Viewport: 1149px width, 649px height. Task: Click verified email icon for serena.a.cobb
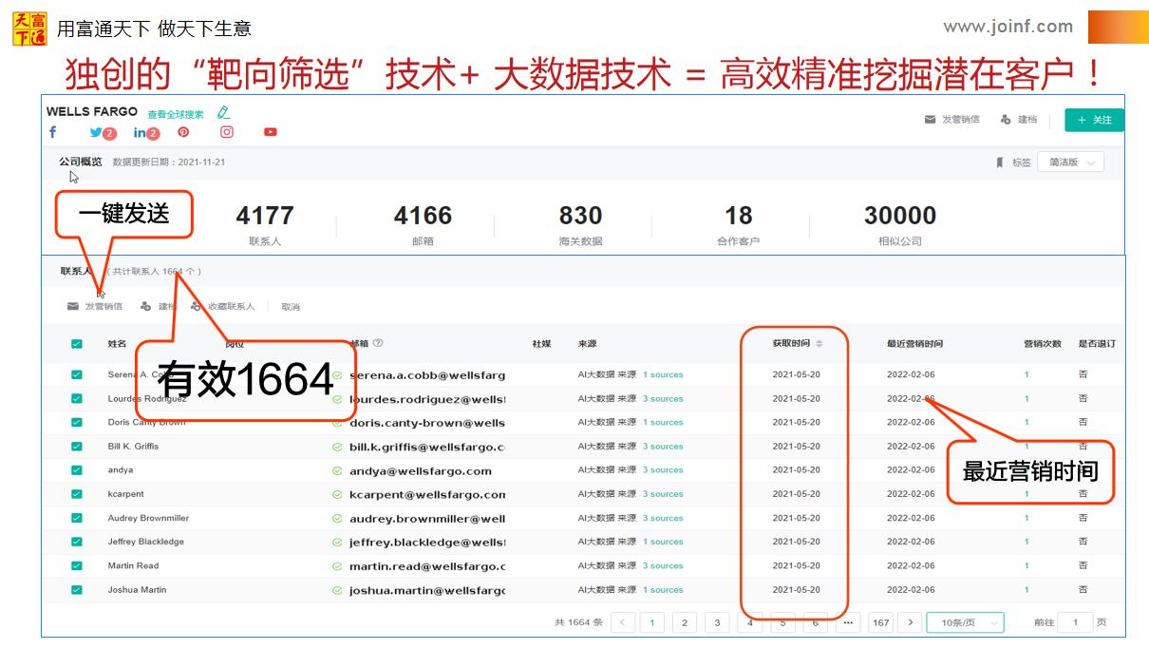pyautogui.click(x=337, y=374)
